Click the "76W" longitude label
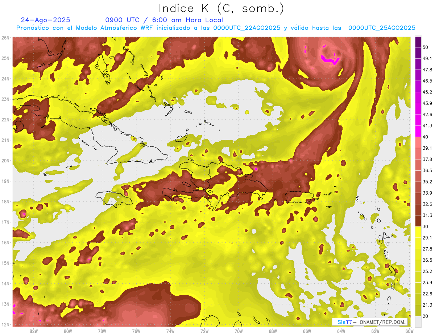This screenshot has width=435, height=336. (136, 331)
